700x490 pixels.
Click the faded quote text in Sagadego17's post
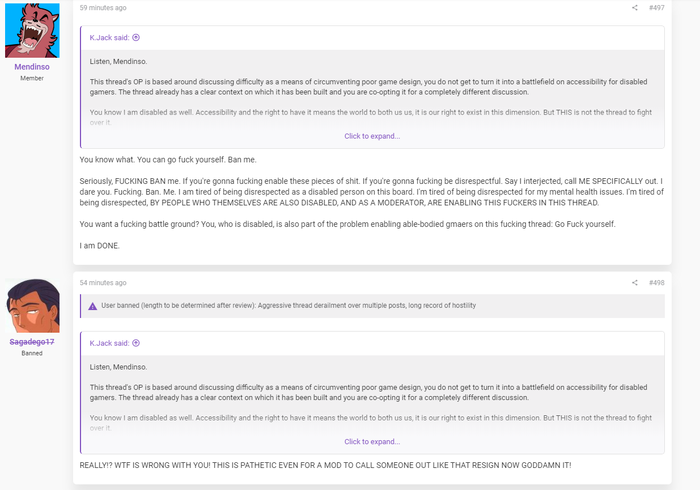coord(371,423)
